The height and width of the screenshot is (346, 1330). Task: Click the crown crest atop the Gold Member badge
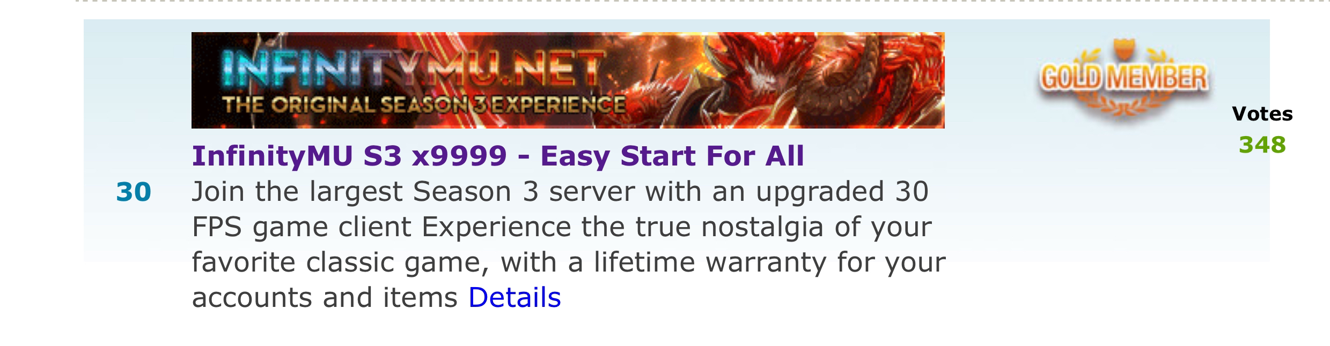click(x=1124, y=51)
